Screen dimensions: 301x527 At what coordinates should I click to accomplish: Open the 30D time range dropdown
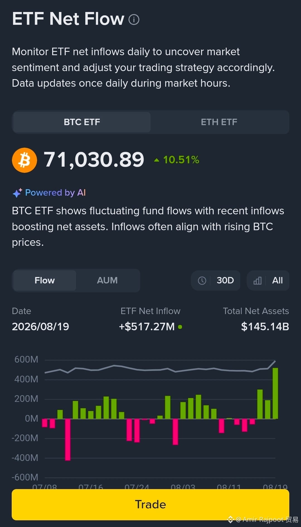click(215, 280)
